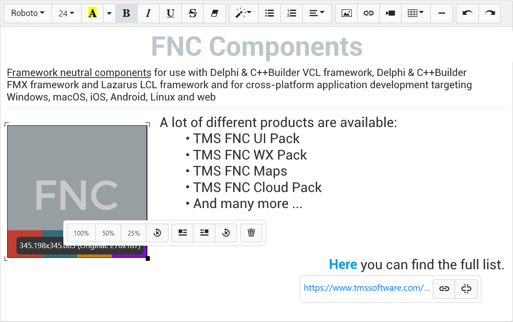Open the Roboto font family dropdown
513x322 pixels.
pos(27,13)
